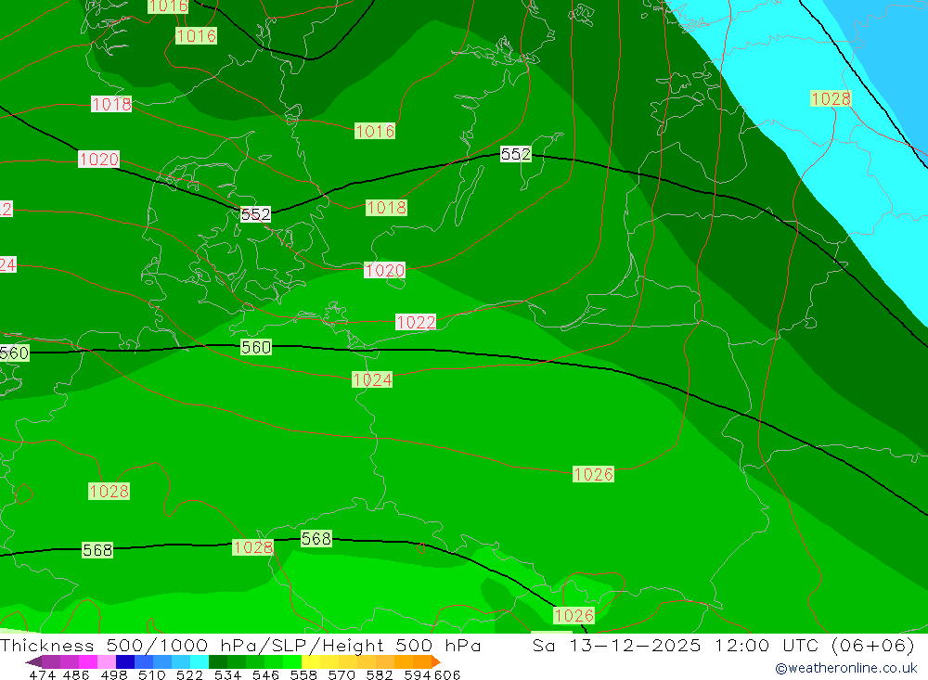Click legend value 594

click(418, 674)
